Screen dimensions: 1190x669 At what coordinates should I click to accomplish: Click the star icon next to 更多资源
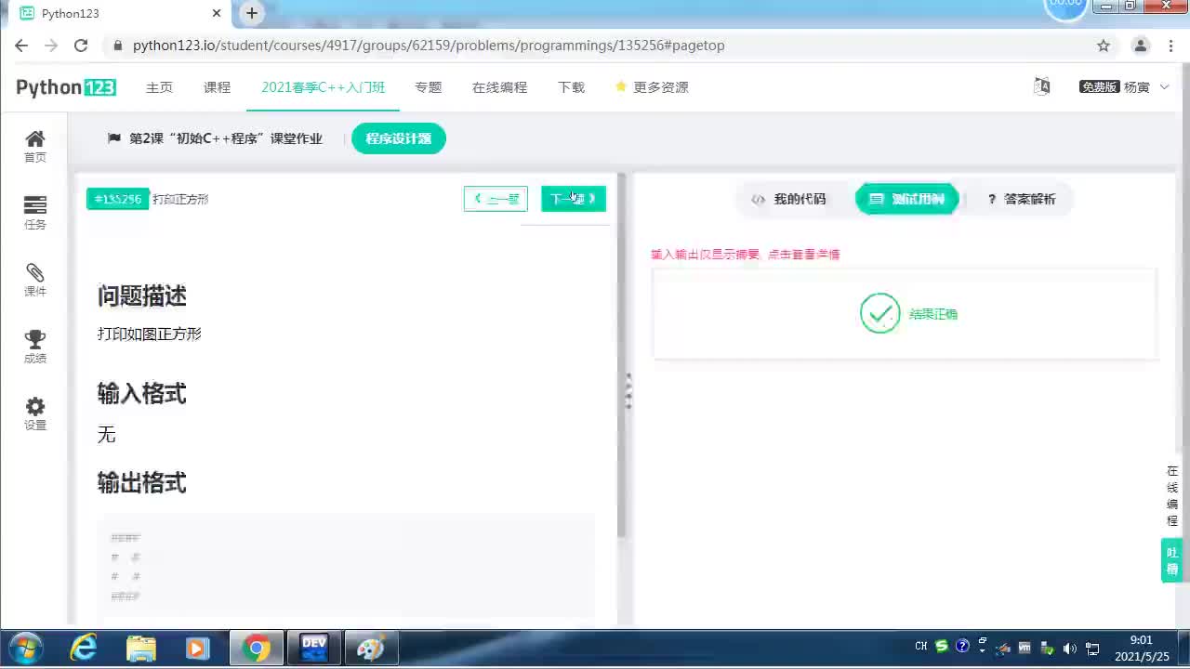coord(620,86)
